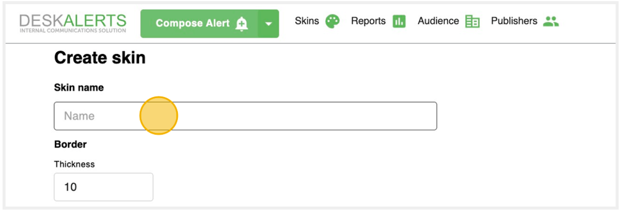Click the Skins palette icon
The image size is (621, 210).
point(332,21)
